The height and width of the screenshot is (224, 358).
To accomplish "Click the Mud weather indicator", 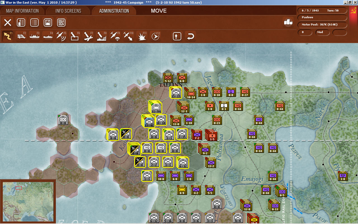I will [x=322, y=32].
